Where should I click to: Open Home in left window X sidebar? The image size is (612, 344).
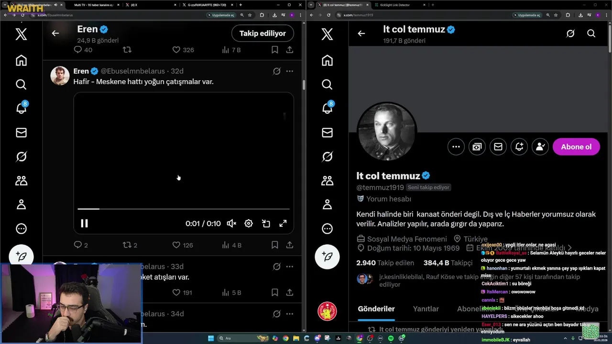pos(21,61)
